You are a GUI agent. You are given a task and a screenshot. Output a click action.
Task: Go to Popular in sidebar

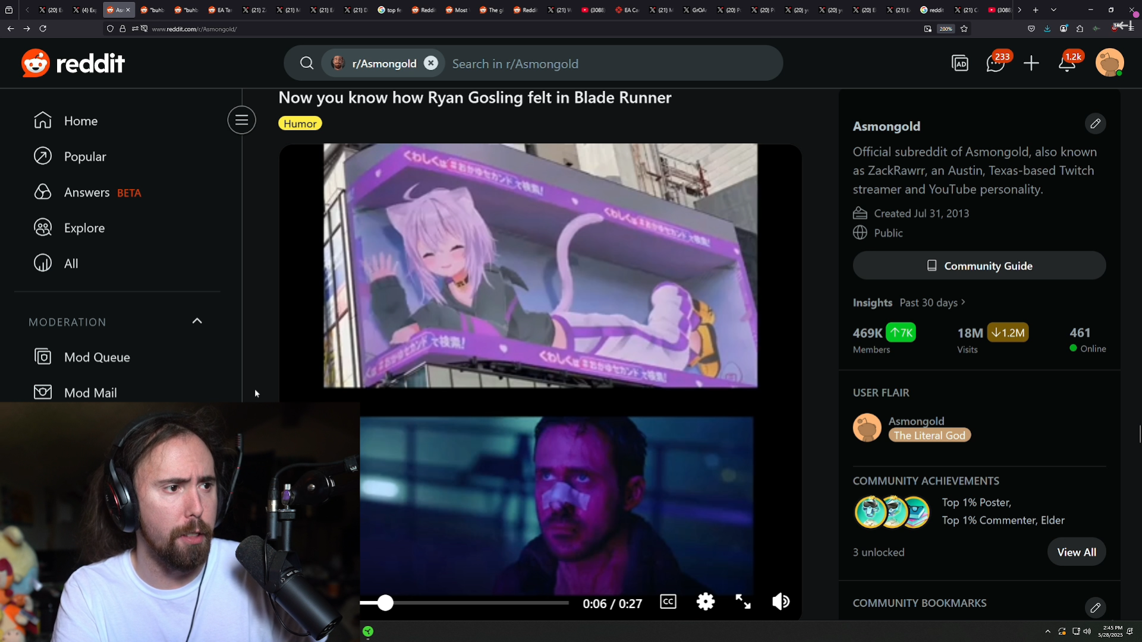[84, 157]
